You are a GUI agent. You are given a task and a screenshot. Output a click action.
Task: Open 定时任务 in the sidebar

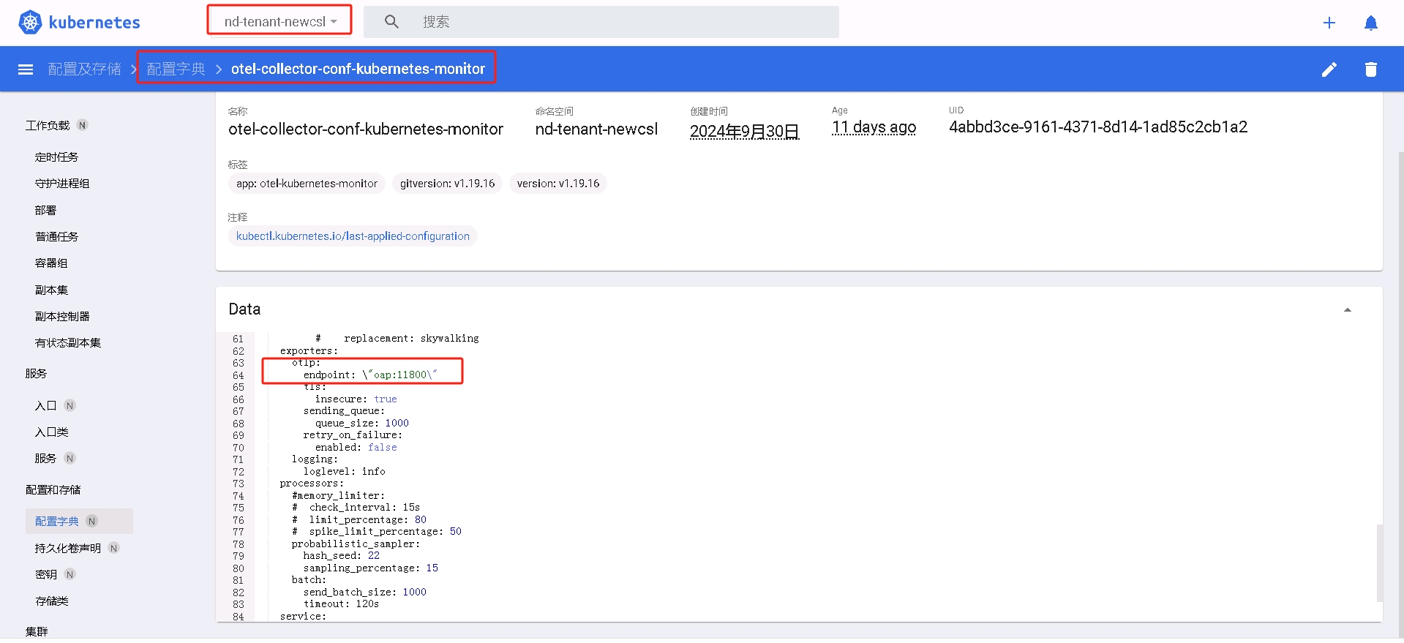click(x=56, y=157)
